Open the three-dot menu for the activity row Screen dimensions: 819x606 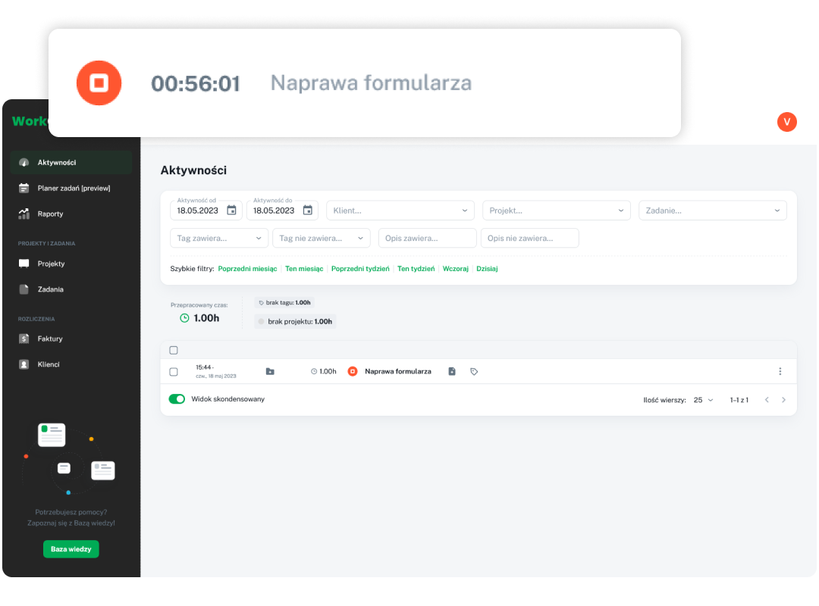(x=780, y=371)
